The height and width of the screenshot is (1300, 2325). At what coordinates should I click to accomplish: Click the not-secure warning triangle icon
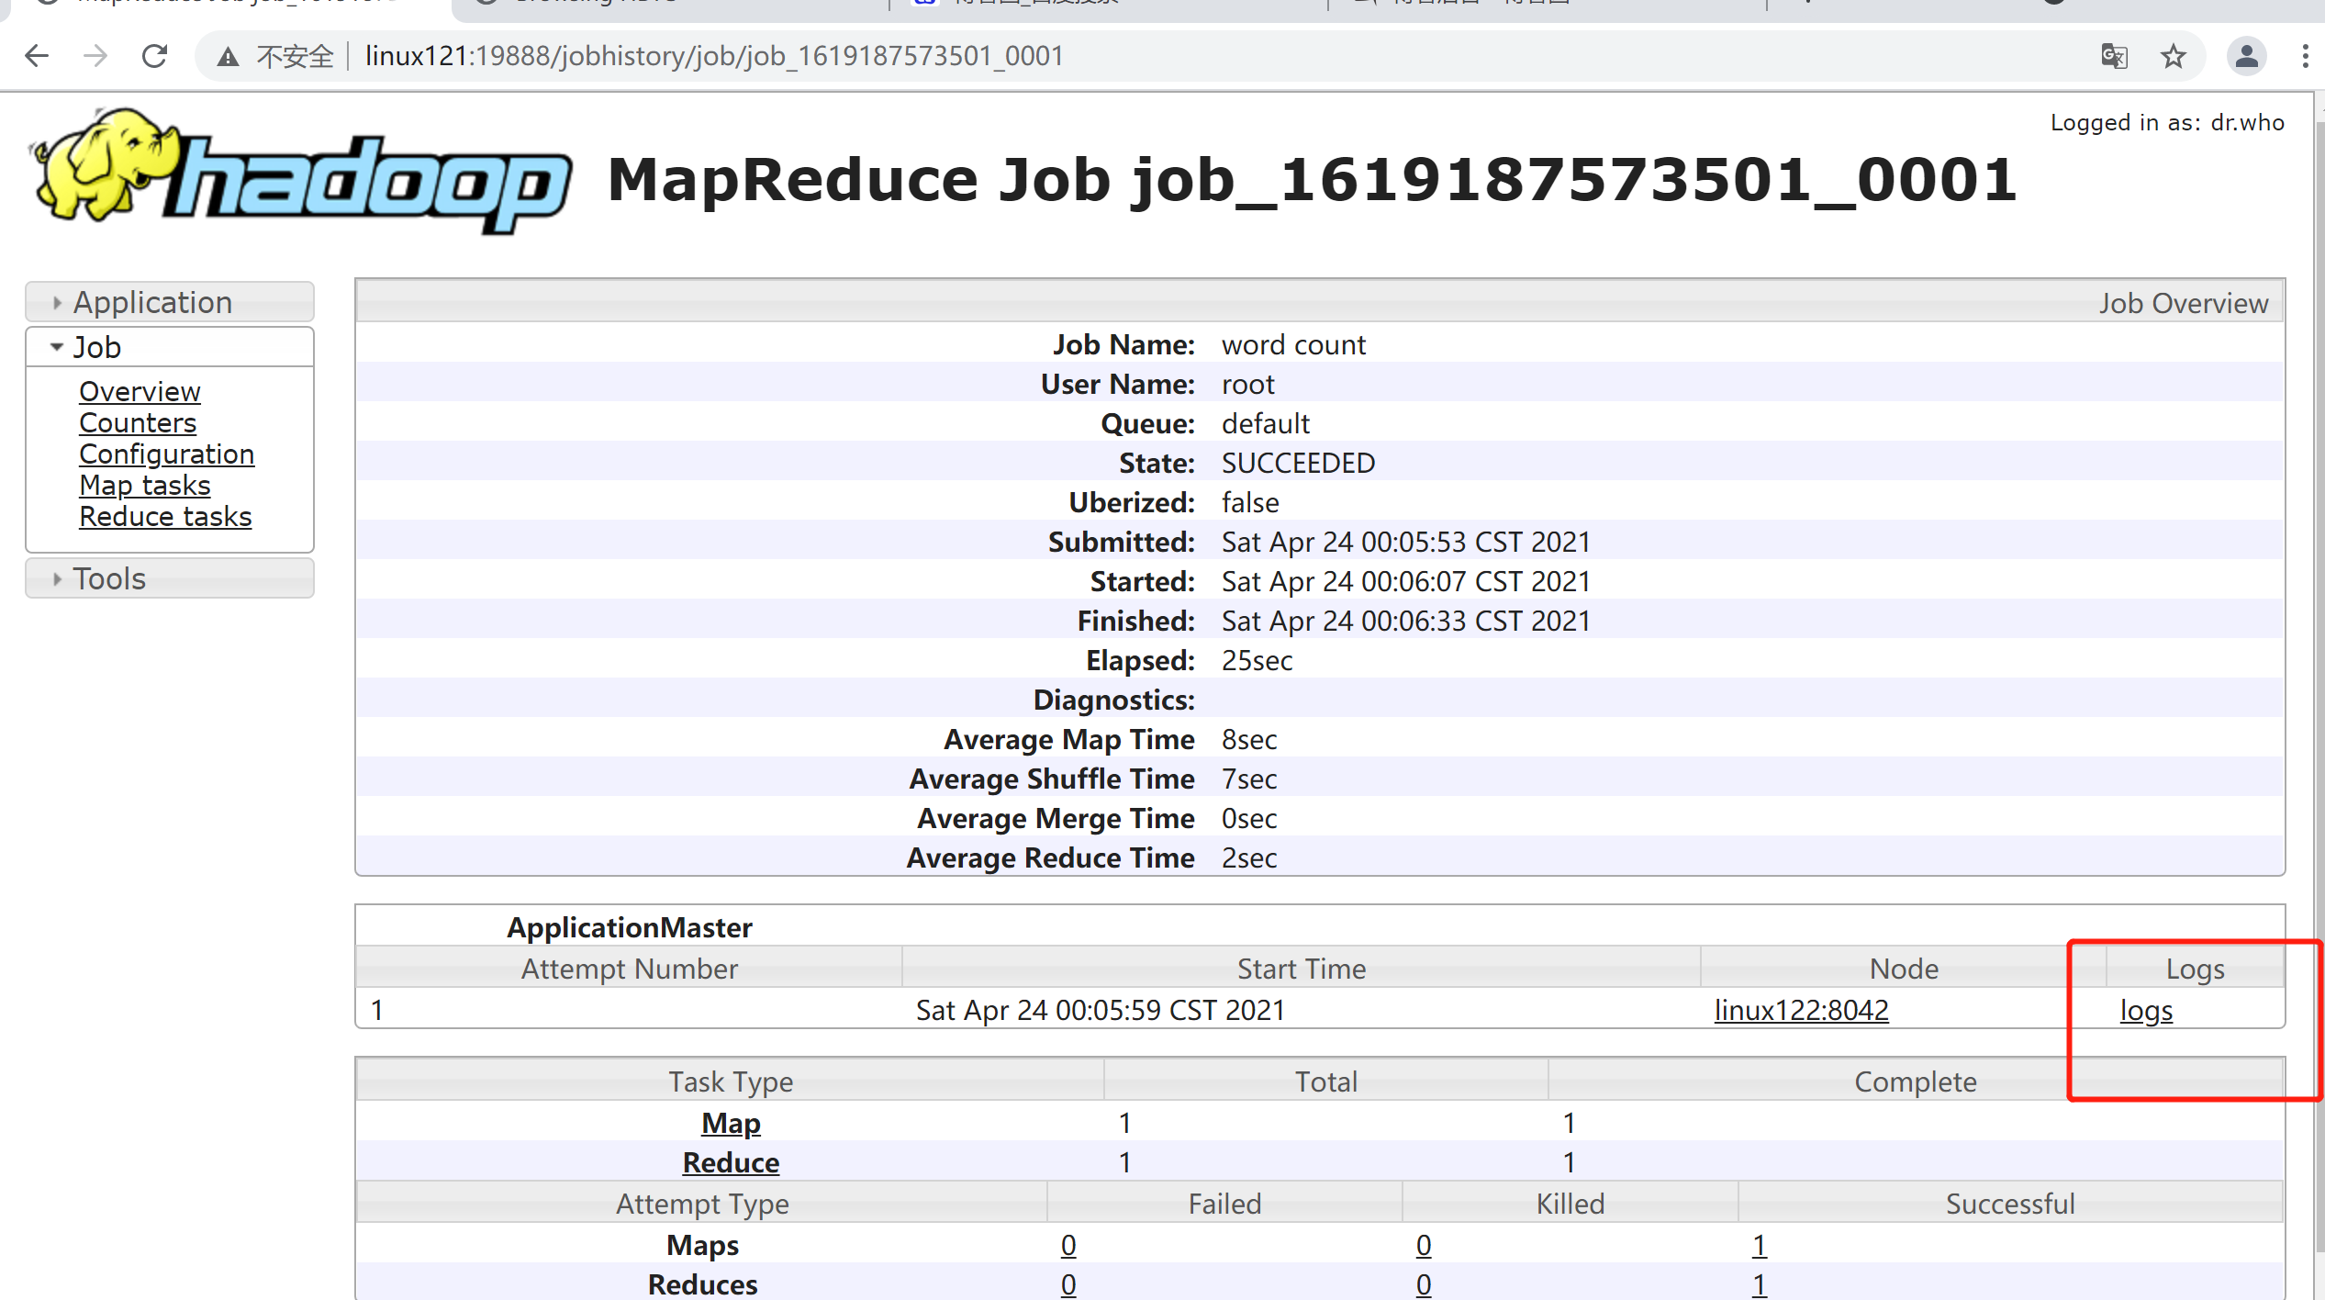pos(228,57)
